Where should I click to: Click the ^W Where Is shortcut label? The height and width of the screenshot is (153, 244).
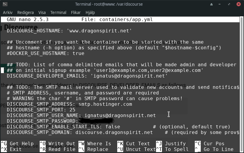pos(95,144)
